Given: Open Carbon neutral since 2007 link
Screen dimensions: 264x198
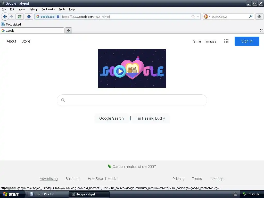Looking at the screenshot, I should point(134,167).
